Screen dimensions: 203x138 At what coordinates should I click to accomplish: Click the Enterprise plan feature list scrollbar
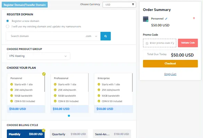point(132,83)
